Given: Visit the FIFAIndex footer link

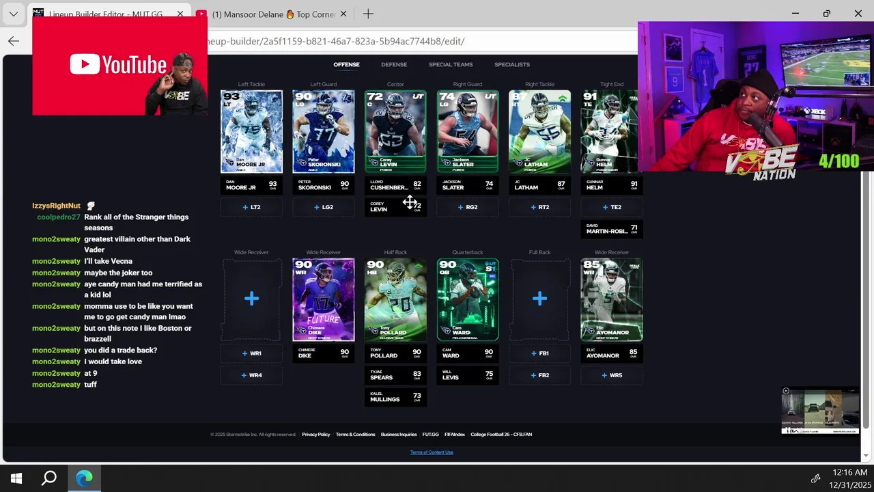Looking at the screenshot, I should (x=455, y=435).
